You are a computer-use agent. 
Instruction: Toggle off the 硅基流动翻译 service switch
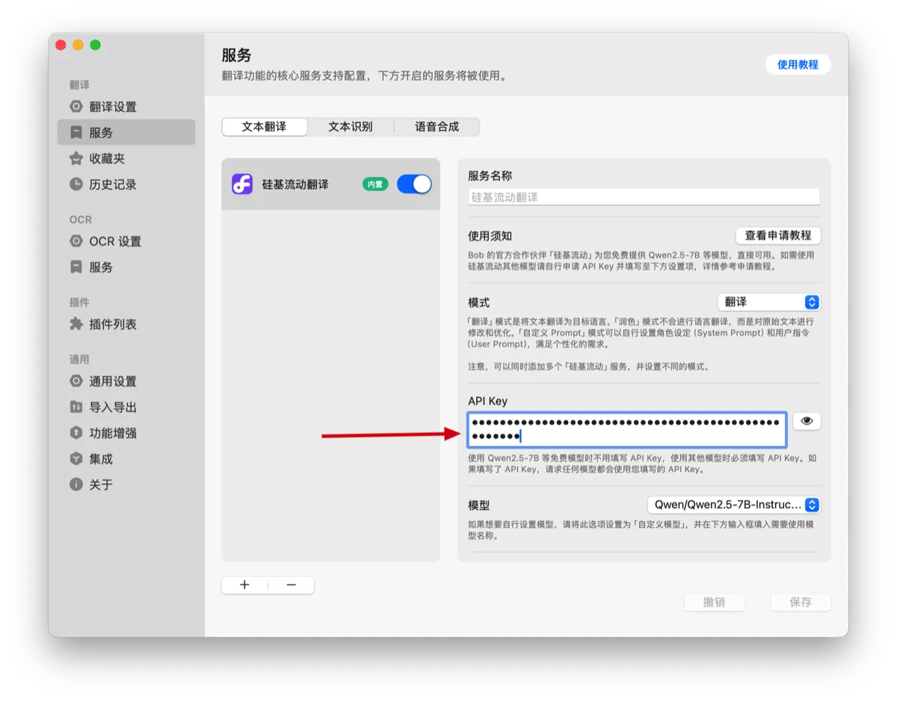pos(414,184)
